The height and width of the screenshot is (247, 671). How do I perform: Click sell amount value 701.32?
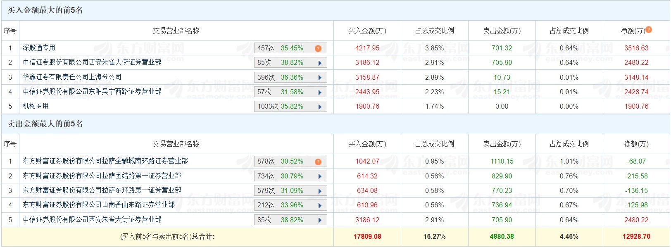502,48
